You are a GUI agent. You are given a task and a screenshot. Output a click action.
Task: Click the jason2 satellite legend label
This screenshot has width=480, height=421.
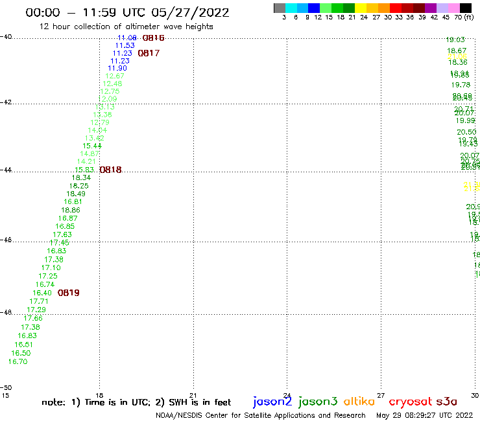click(272, 402)
